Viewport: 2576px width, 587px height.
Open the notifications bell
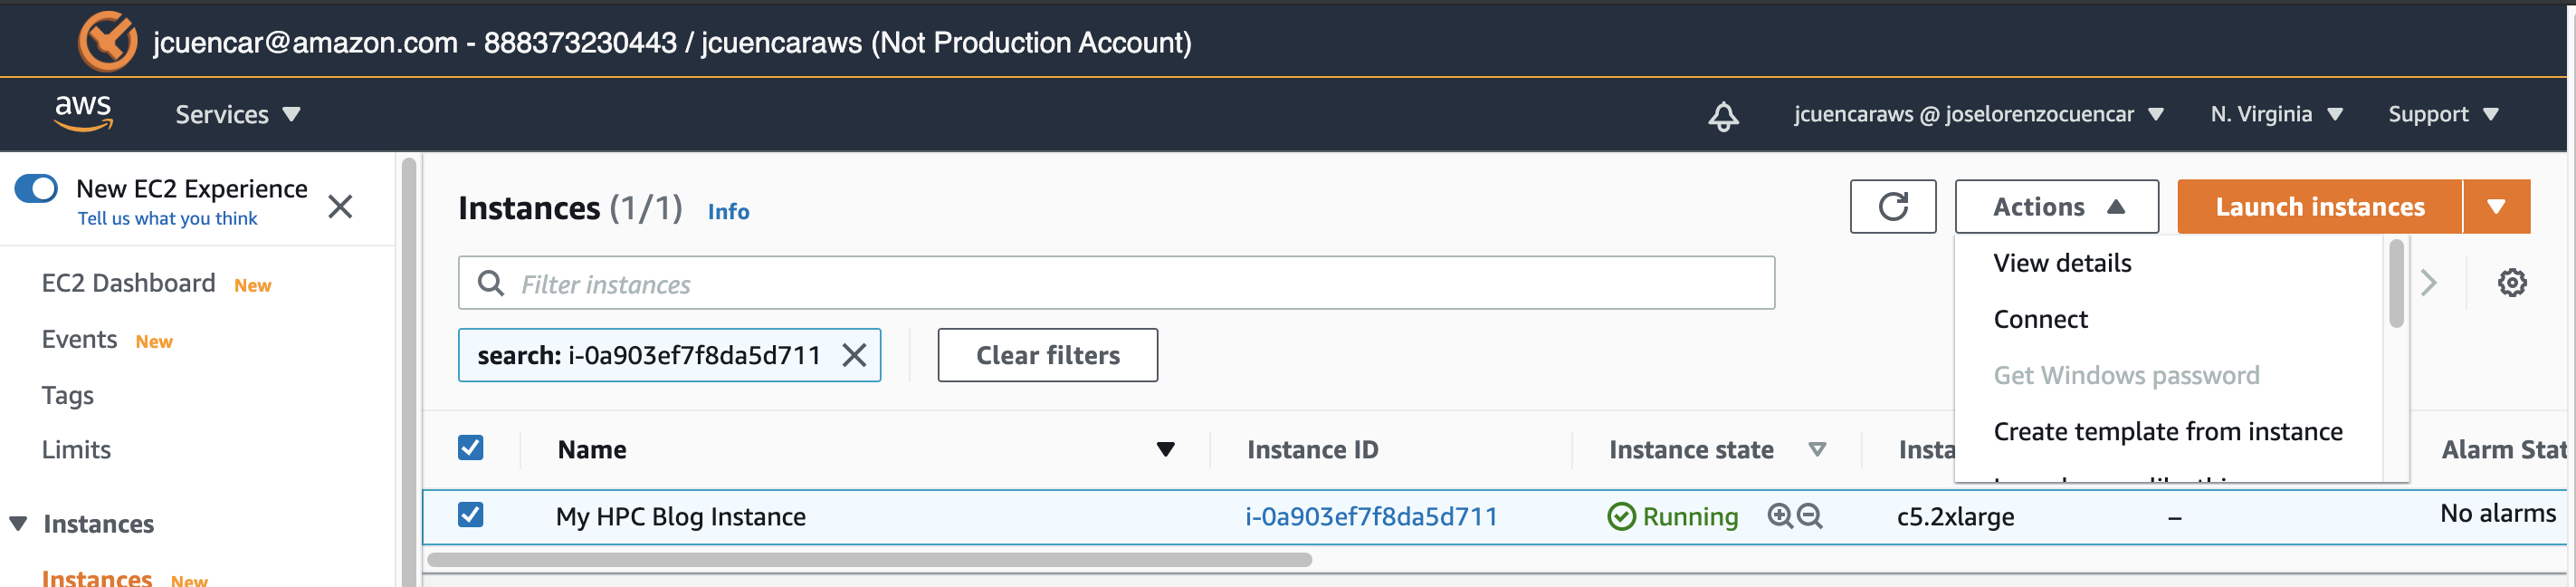[x=1723, y=116]
